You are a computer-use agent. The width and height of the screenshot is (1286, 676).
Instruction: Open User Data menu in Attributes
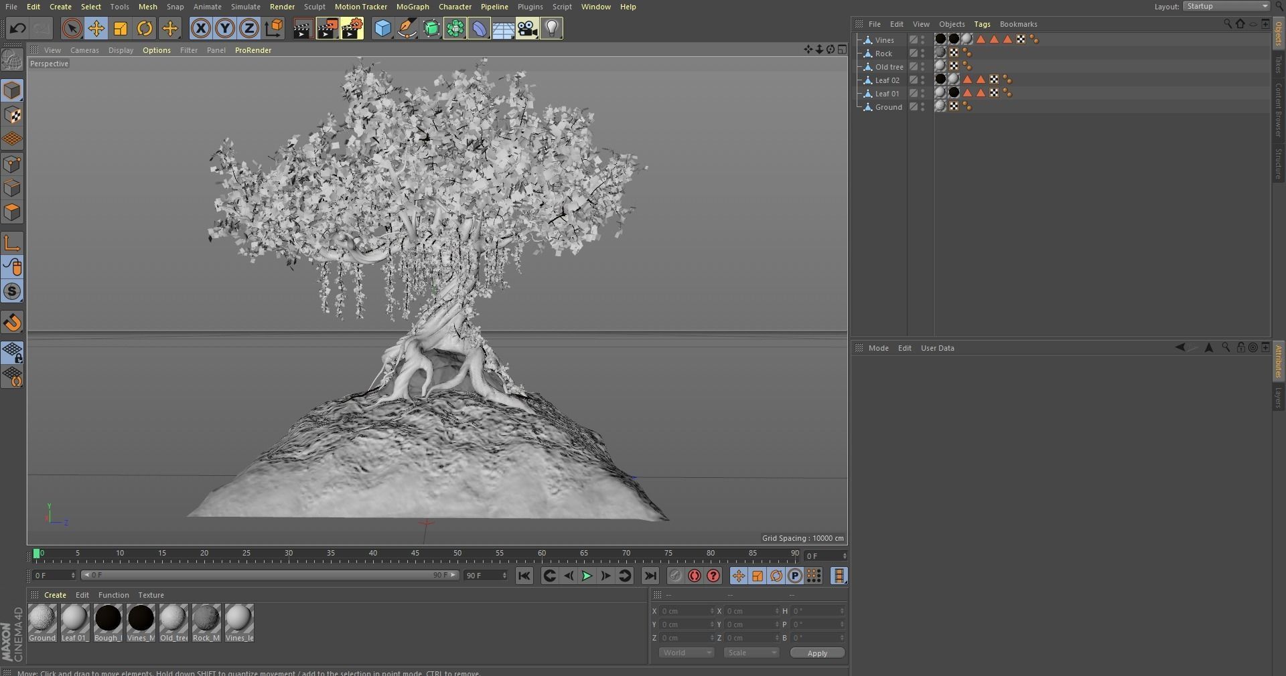937,348
